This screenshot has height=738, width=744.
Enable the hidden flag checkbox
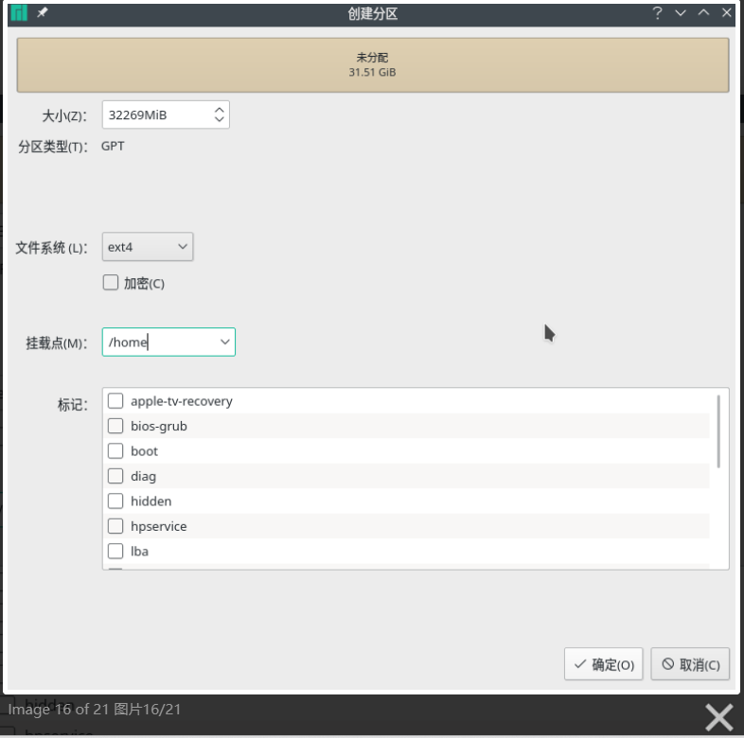pyautogui.click(x=115, y=501)
